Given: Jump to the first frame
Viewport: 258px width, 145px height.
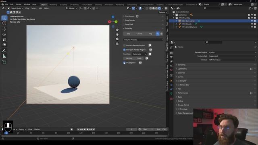Looking at the screenshot, I should tap(78, 129).
